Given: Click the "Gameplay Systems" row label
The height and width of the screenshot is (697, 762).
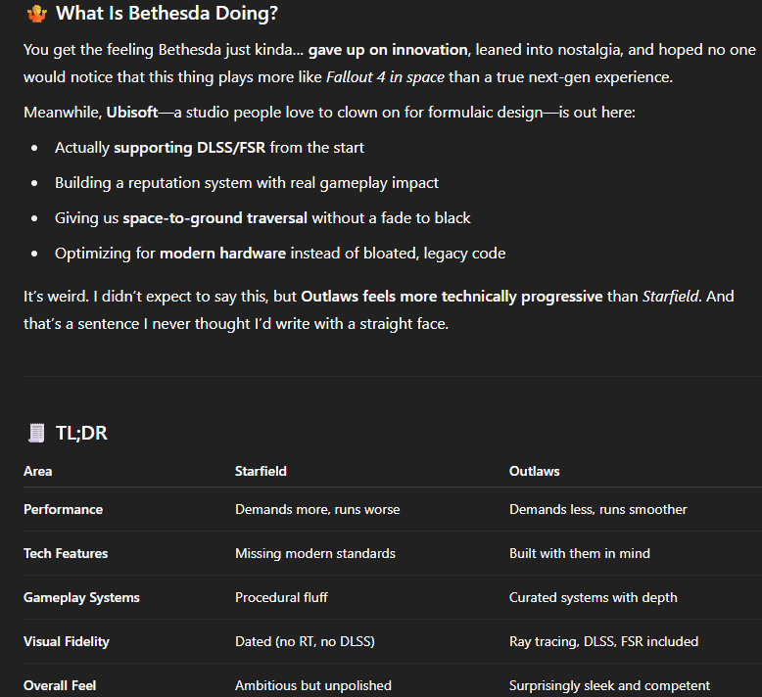Looking at the screenshot, I should [81, 598].
